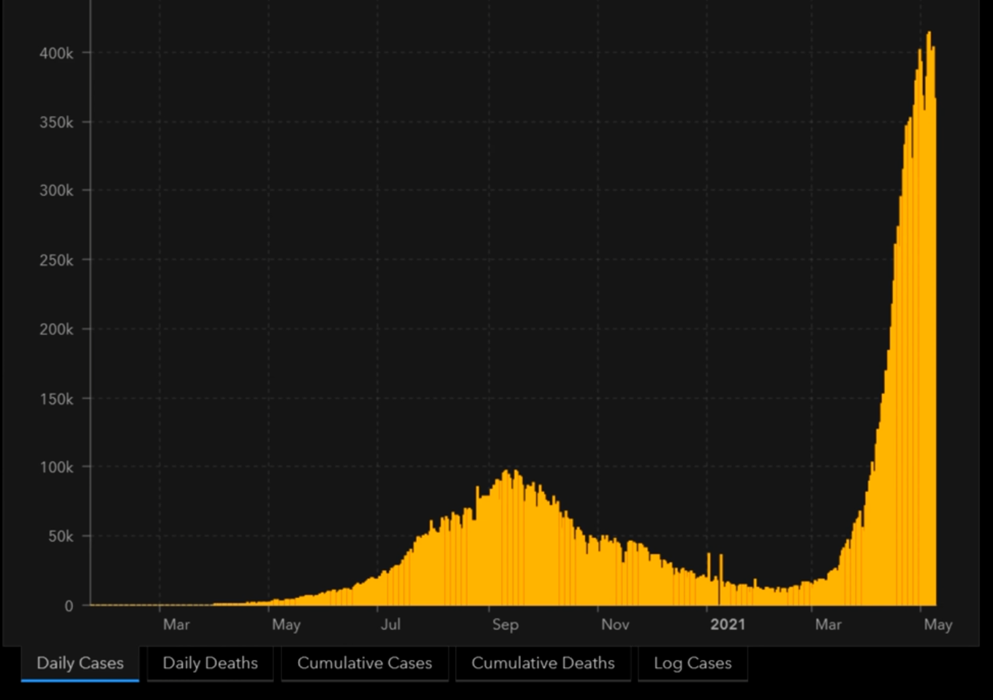Click the 100k y-axis label

56,467
